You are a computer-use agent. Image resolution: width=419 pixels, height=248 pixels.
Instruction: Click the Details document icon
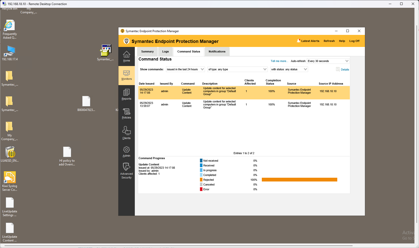tap(338, 69)
